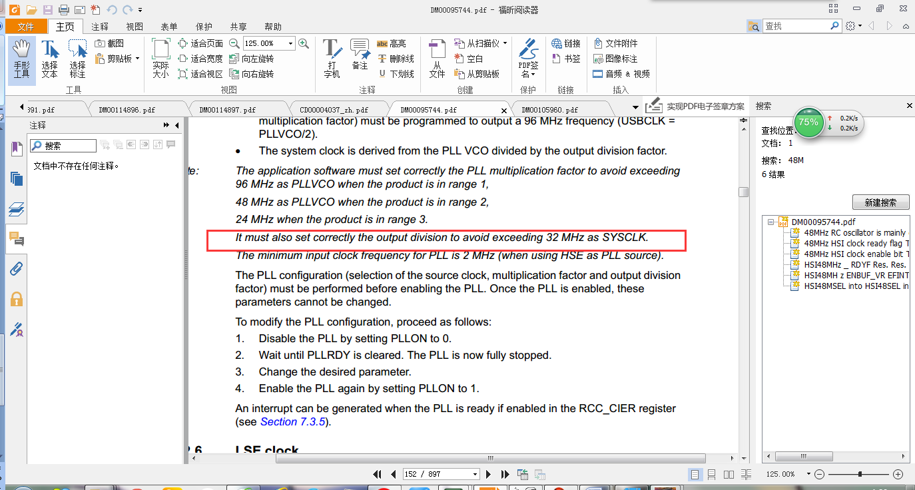Insert a File Attachment (文件附件)
This screenshot has width=915, height=490.
point(615,43)
